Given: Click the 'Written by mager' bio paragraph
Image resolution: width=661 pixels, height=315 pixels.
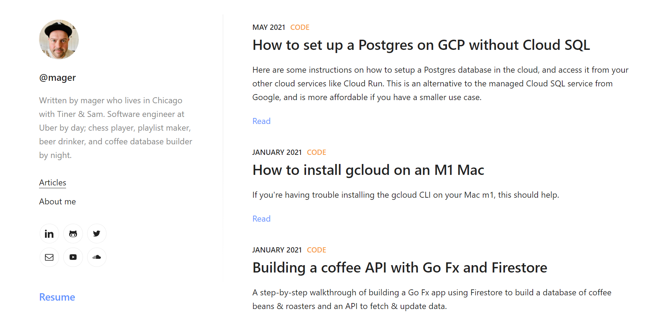Looking at the screenshot, I should 116,128.
